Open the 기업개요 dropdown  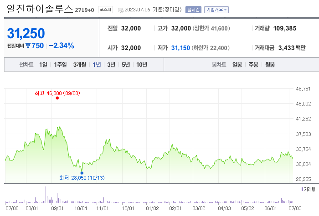[x=216, y=10]
